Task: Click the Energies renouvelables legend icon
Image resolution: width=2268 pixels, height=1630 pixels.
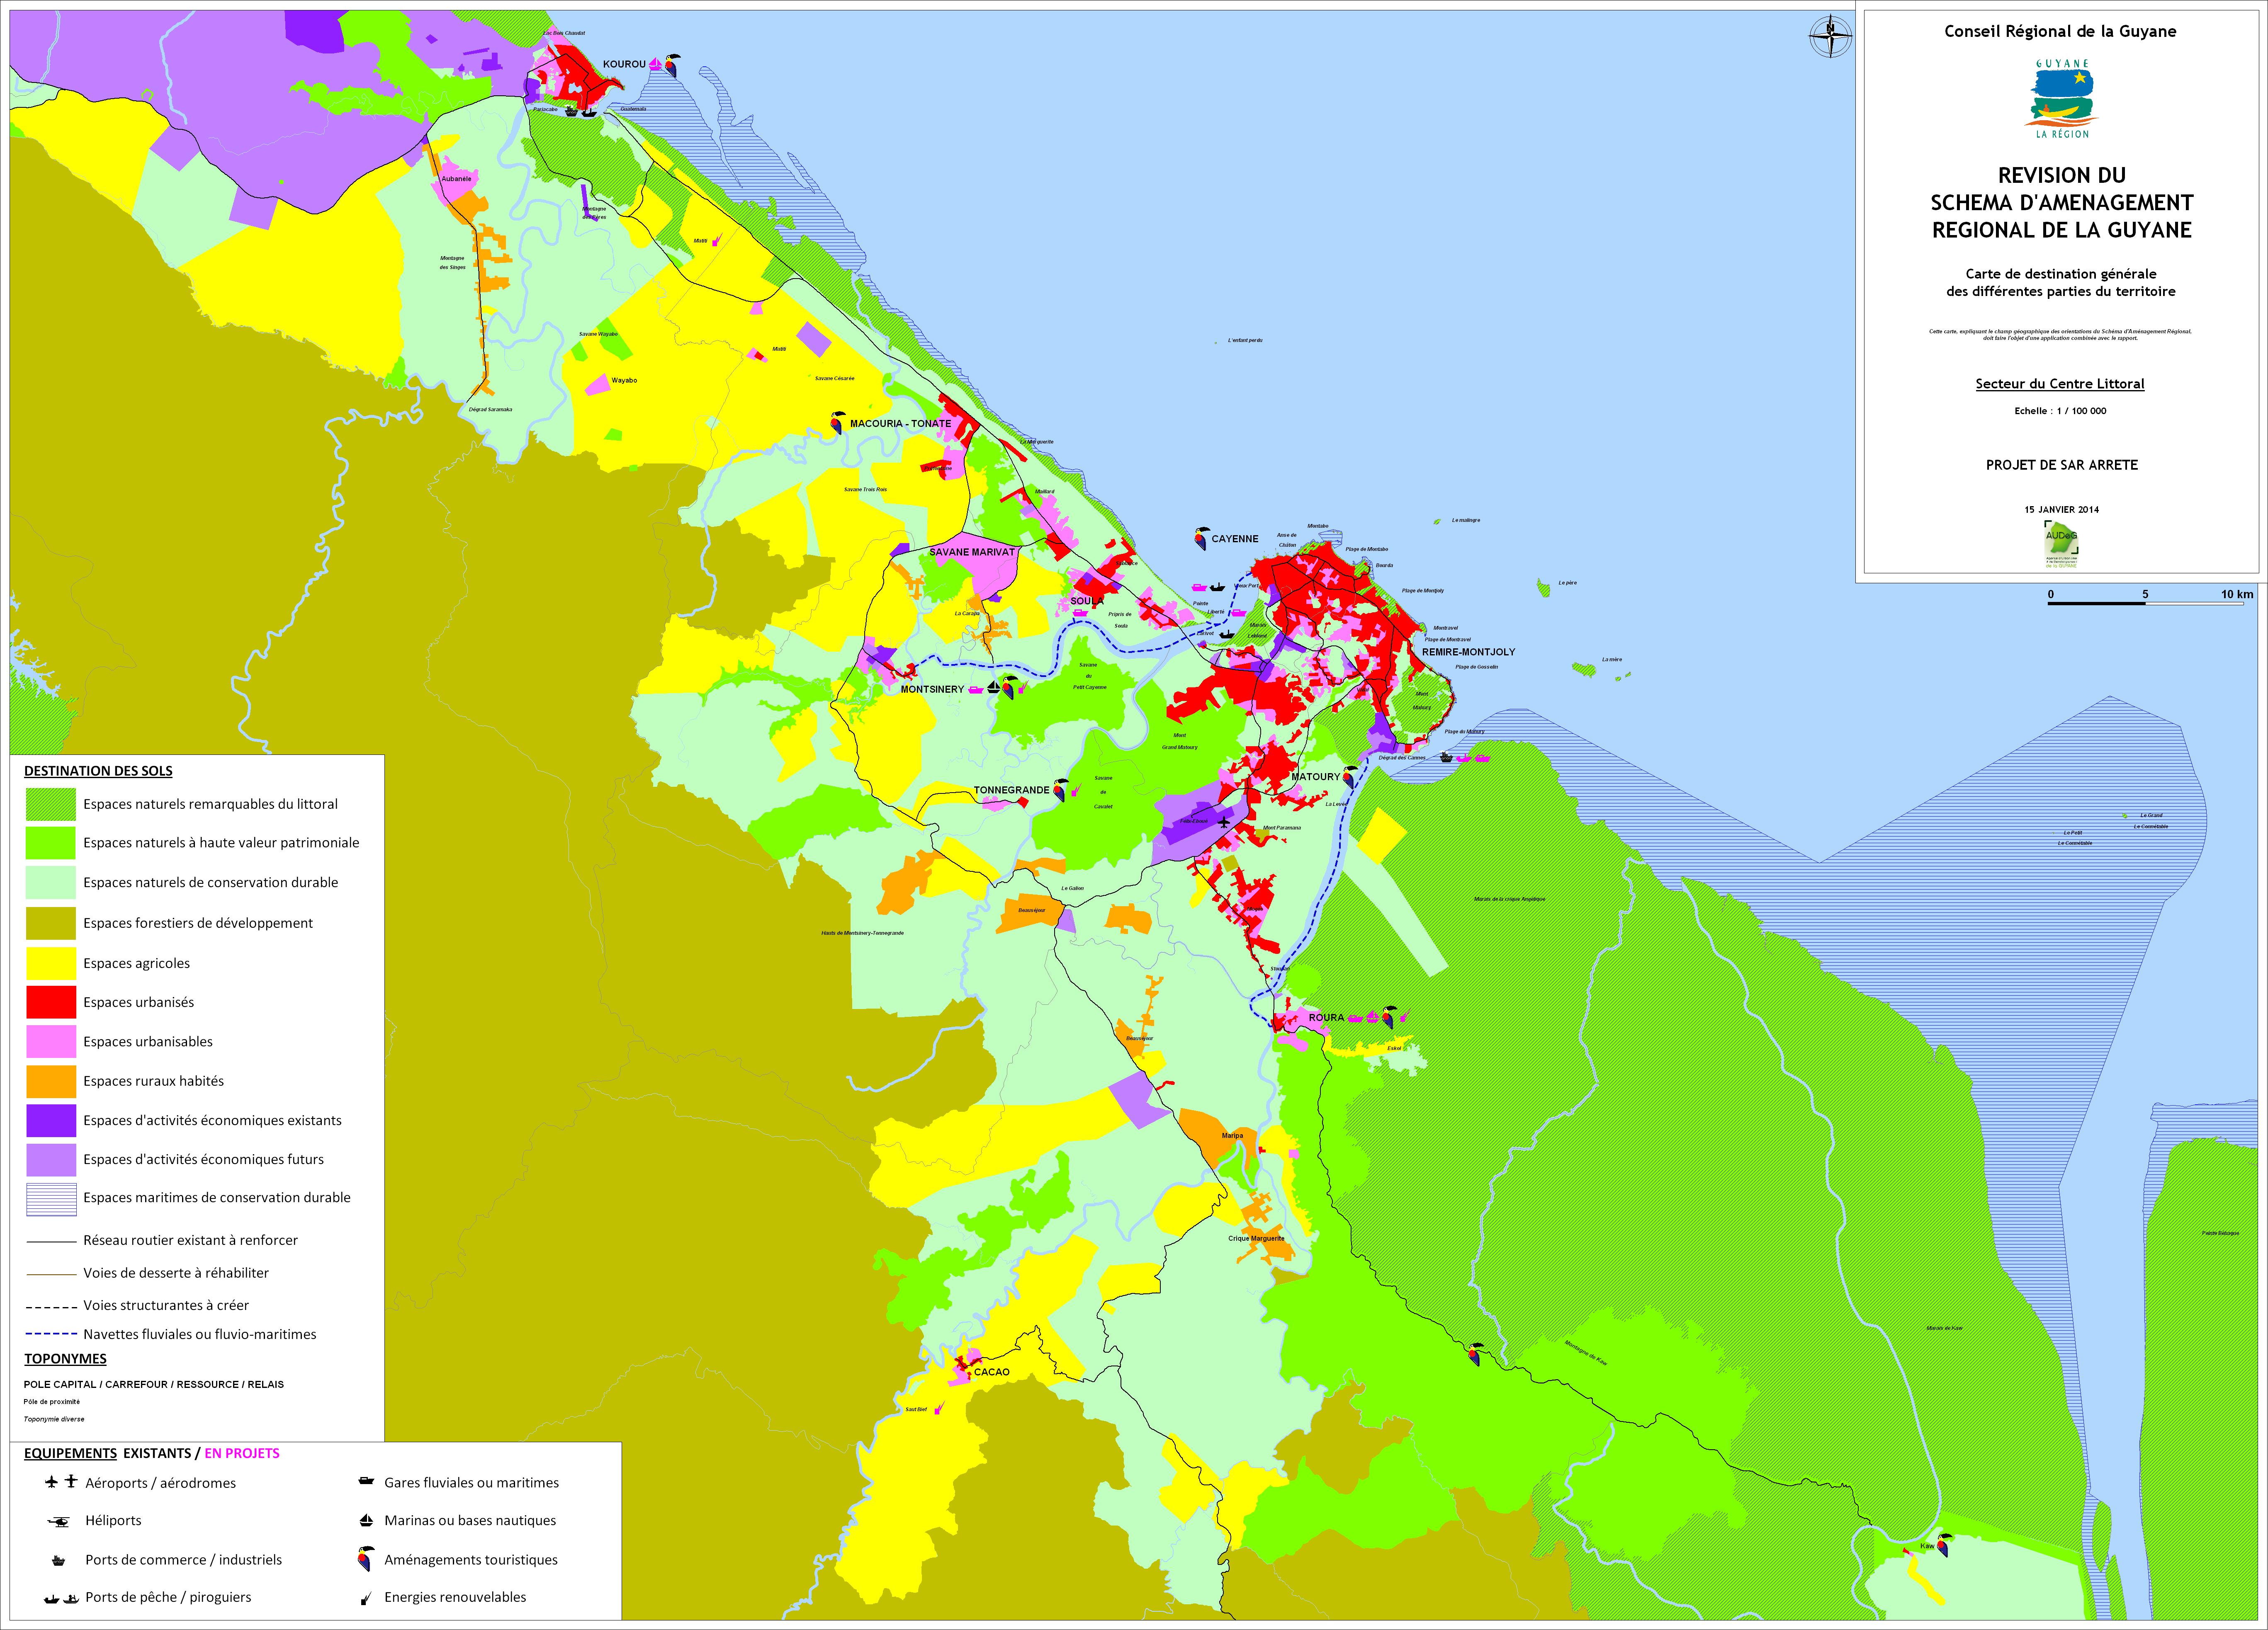Action: coord(366,1598)
